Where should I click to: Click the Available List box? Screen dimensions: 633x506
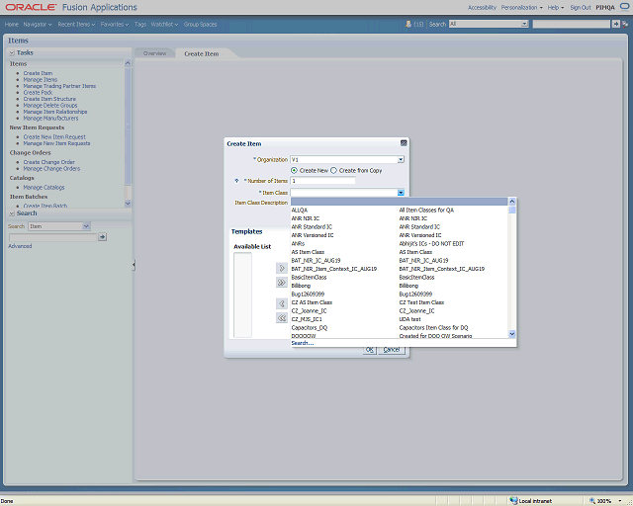point(242,295)
